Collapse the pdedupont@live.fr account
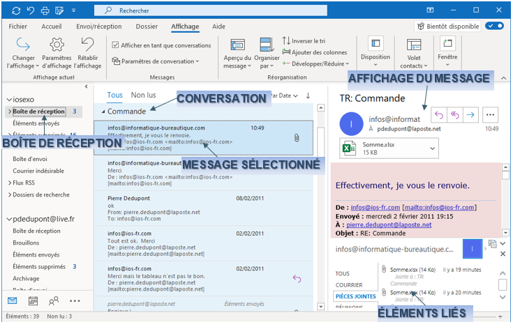The image size is (513, 322). coord(10,219)
